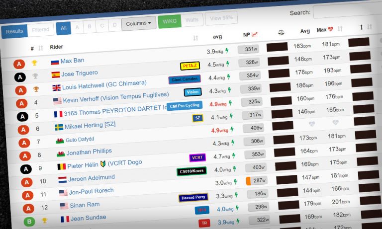This screenshot has height=229, width=382.
Task: Open the PETA-Z team tag
Action: pos(190,66)
